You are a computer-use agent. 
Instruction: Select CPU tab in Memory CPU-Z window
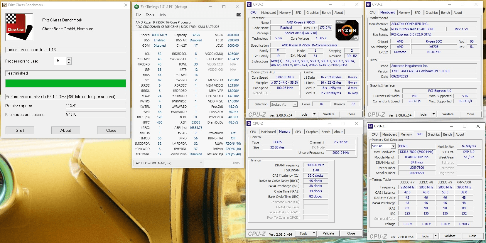coord(253,132)
